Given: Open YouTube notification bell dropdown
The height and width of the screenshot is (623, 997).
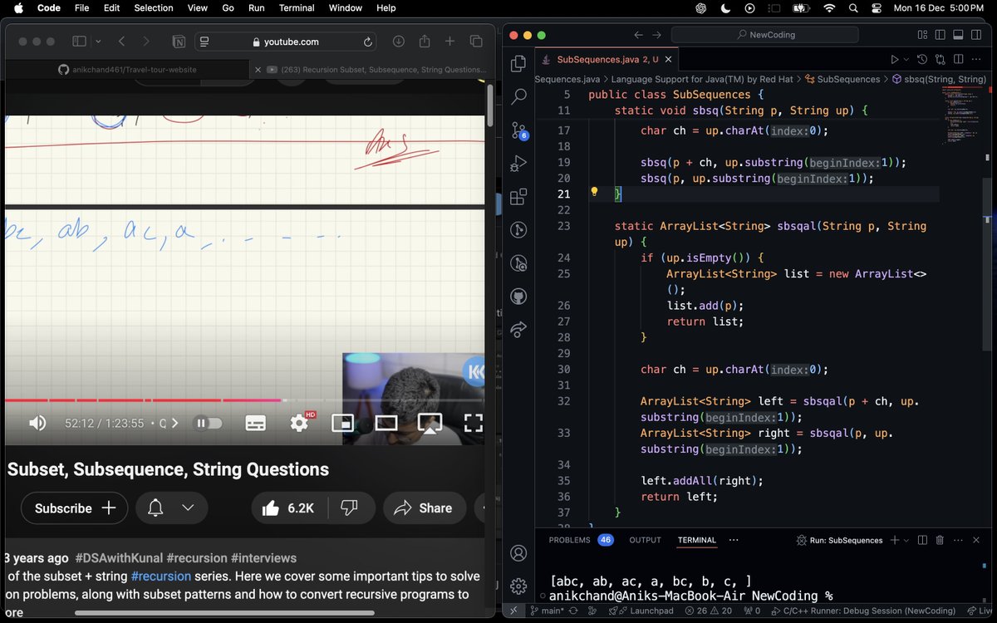Looking at the screenshot, I should [172, 508].
